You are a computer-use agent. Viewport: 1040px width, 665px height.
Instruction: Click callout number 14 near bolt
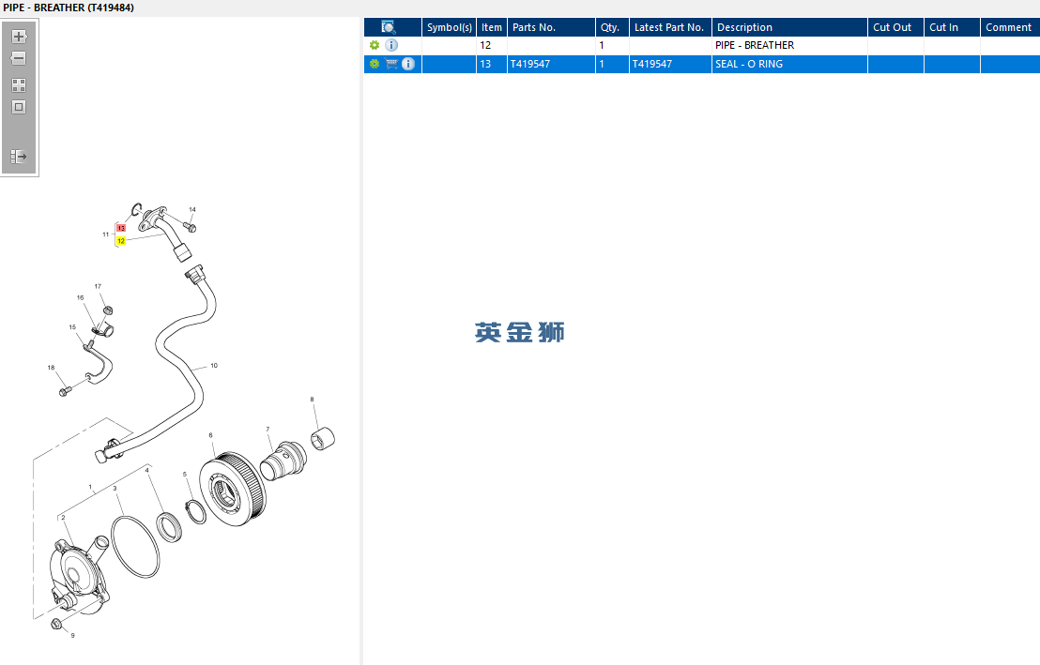[192, 209]
